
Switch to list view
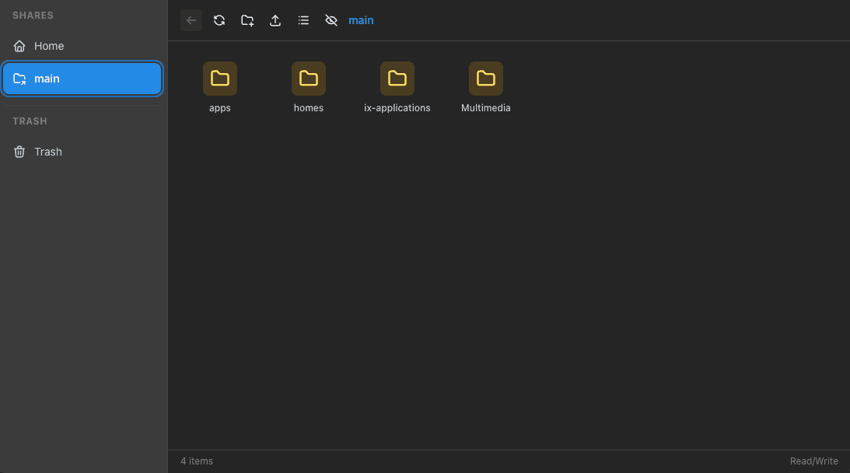303,20
